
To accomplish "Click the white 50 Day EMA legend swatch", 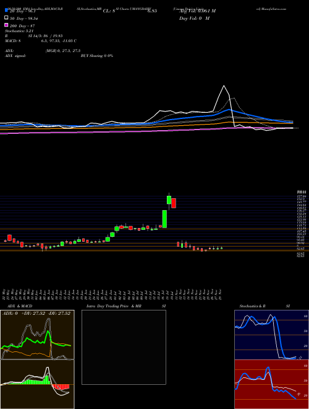I will [6, 18].
